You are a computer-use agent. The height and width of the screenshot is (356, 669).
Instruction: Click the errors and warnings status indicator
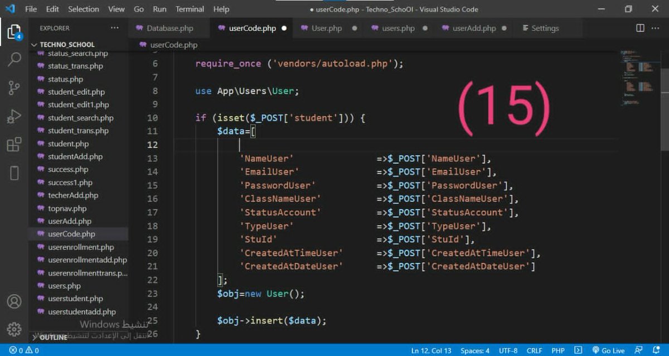point(23,350)
